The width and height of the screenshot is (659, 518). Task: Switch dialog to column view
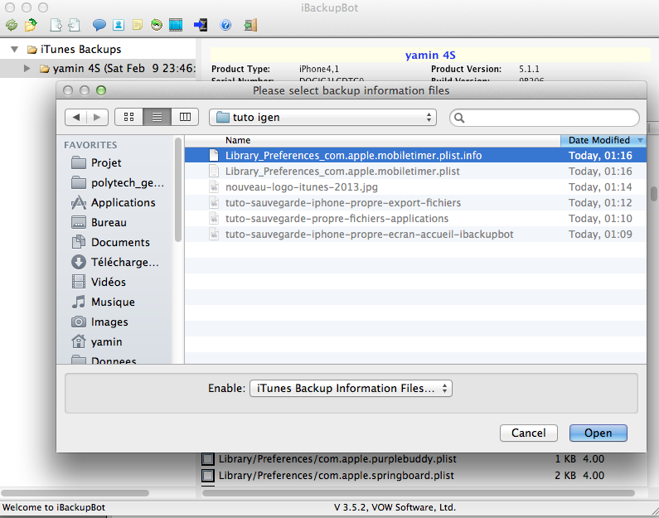pos(185,117)
